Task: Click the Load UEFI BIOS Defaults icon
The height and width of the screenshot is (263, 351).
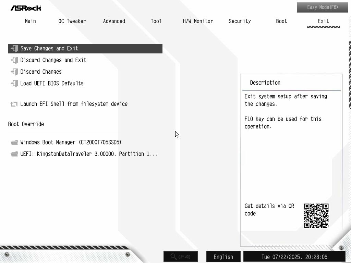Action: click(x=14, y=84)
